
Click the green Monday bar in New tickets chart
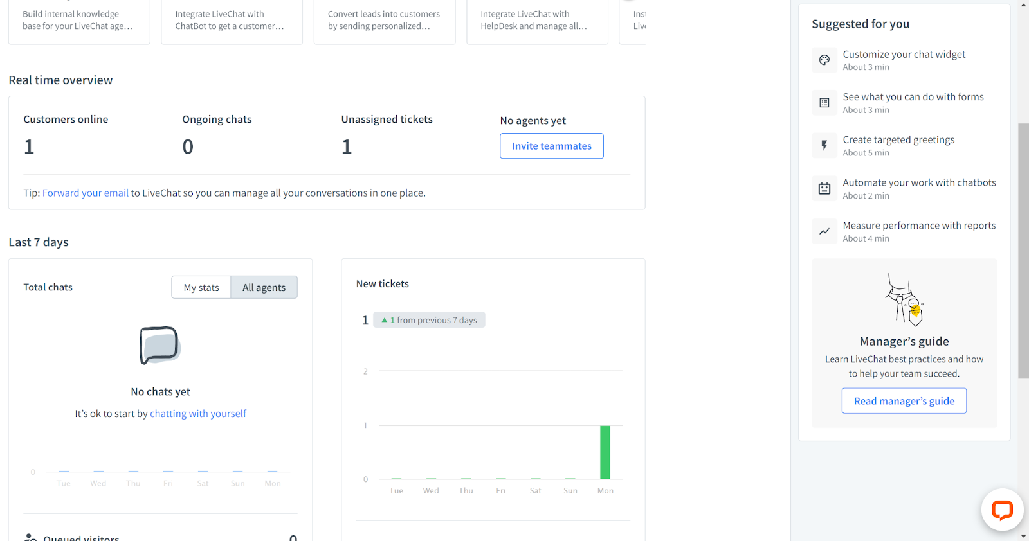tap(605, 452)
